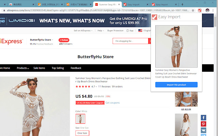
Task: Click the Easy Import extension icon in toolbar
Action: pos(200,10)
